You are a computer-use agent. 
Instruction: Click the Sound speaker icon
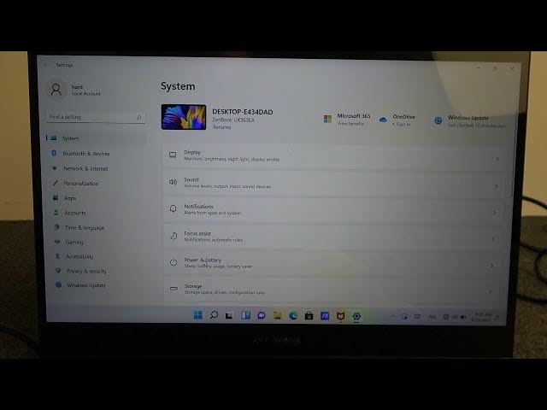point(173,182)
